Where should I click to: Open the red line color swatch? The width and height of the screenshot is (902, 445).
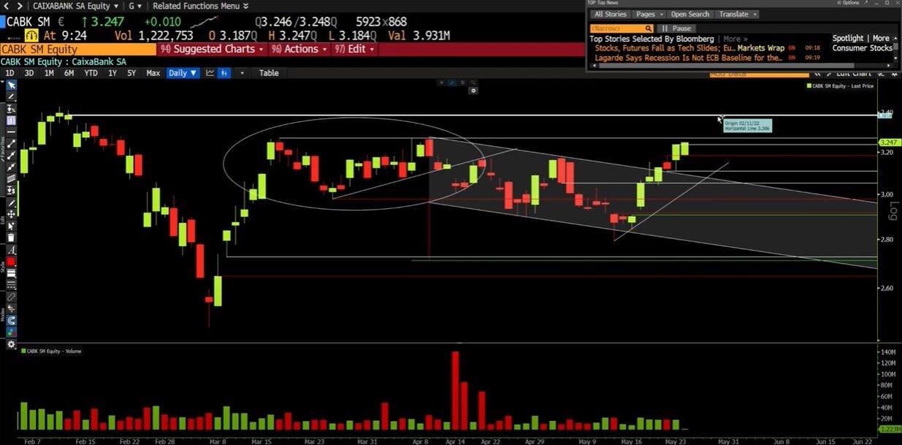(x=11, y=262)
